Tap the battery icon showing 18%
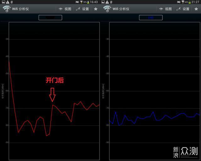 click(88, 2)
